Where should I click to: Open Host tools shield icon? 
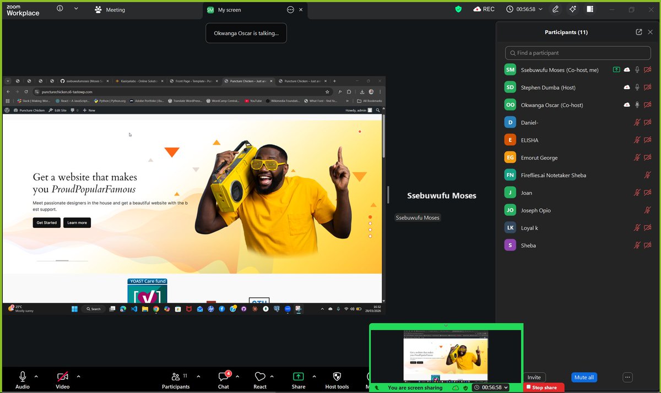(x=337, y=376)
